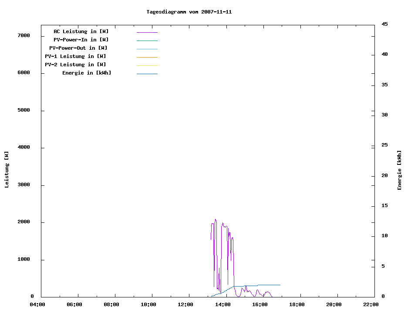Click the "10" right energy axis label
The height and width of the screenshot is (314, 418).
click(x=384, y=236)
